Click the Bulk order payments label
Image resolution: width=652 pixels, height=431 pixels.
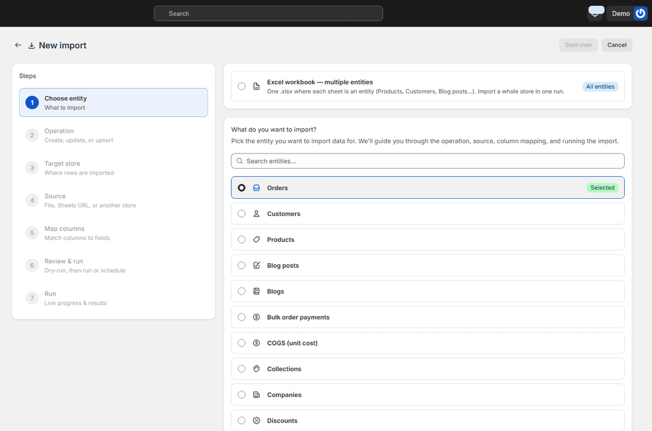point(298,317)
